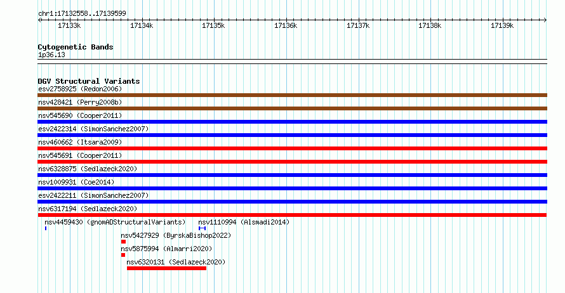565x293 pixels.
Task: Select the nsv6320131 (Sedlazeck2020) label
Action: pyautogui.click(x=176, y=262)
